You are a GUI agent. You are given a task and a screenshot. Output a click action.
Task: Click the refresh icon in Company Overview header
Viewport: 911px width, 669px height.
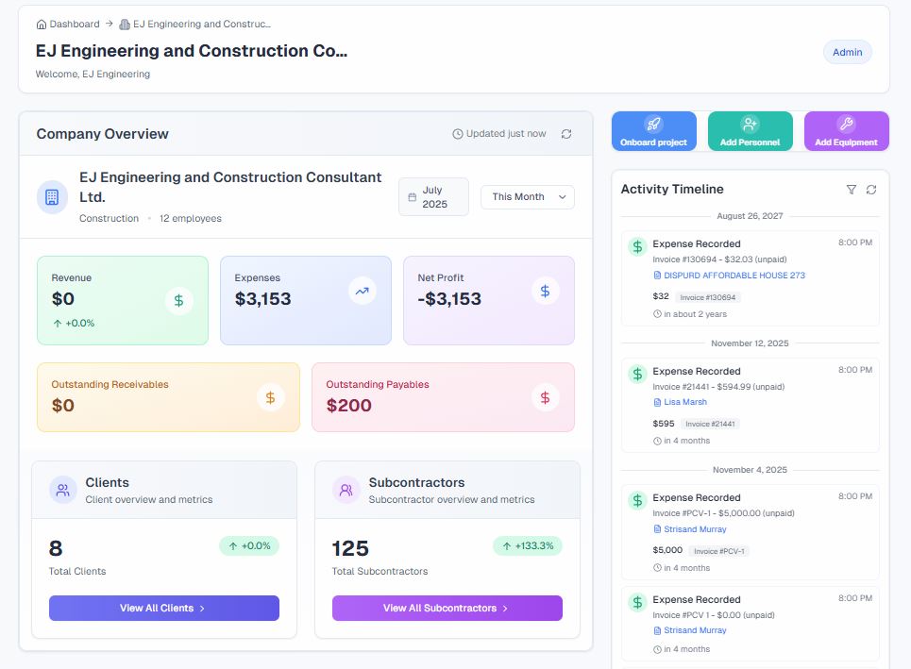click(x=565, y=134)
